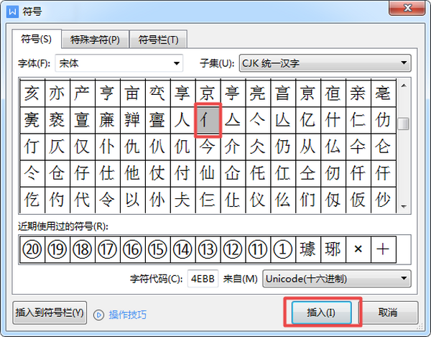
Task: Click the play icon beside 操作技巧
Action: (98, 315)
